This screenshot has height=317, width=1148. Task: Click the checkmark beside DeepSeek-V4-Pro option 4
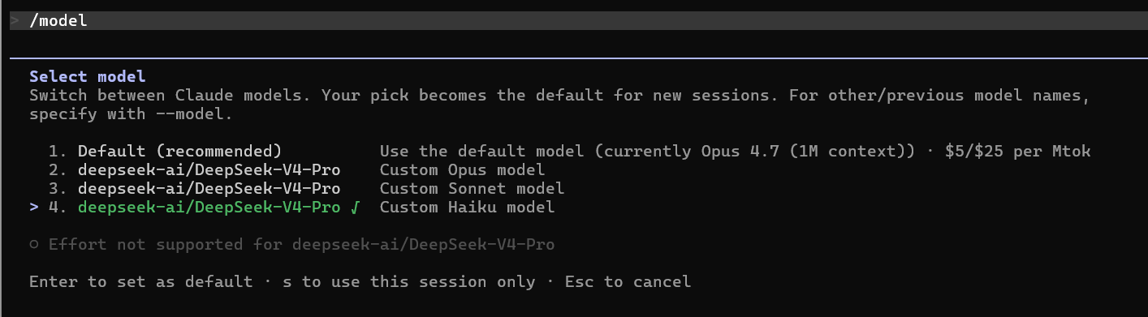356,208
